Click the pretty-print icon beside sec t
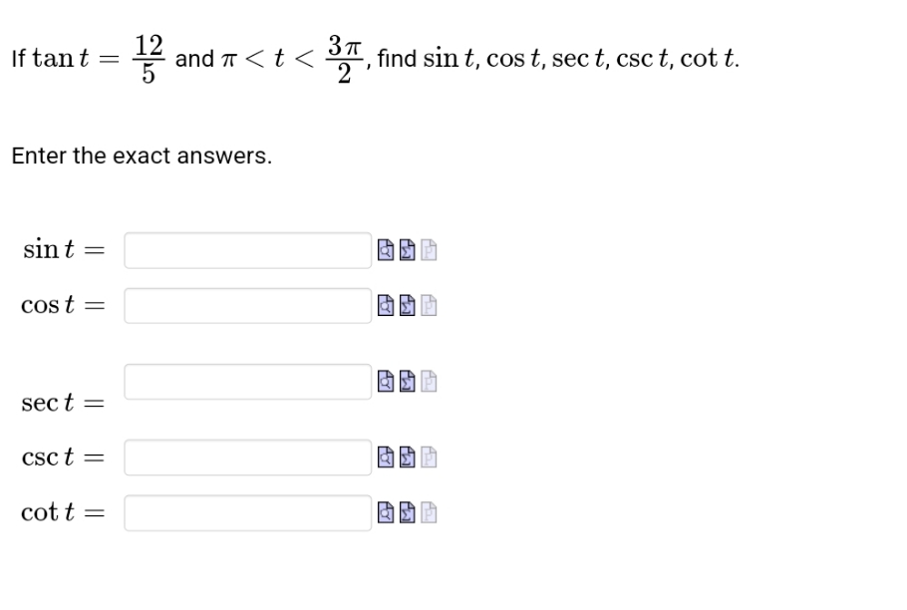The width and height of the screenshot is (907, 610). click(430, 382)
